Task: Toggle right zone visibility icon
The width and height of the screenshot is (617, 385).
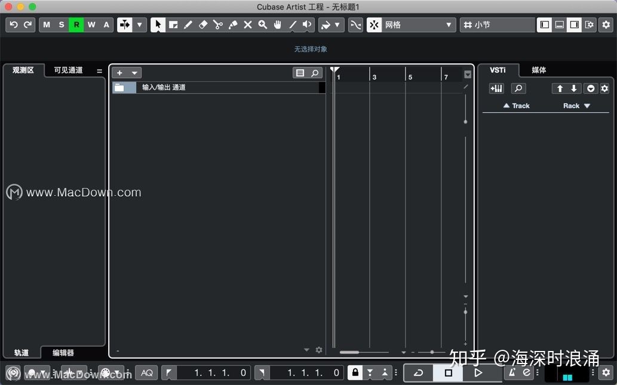Action: click(575, 25)
